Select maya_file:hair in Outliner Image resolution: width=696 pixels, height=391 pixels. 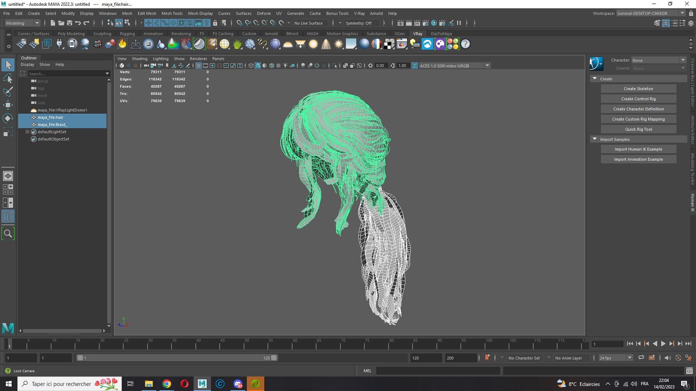62,117
